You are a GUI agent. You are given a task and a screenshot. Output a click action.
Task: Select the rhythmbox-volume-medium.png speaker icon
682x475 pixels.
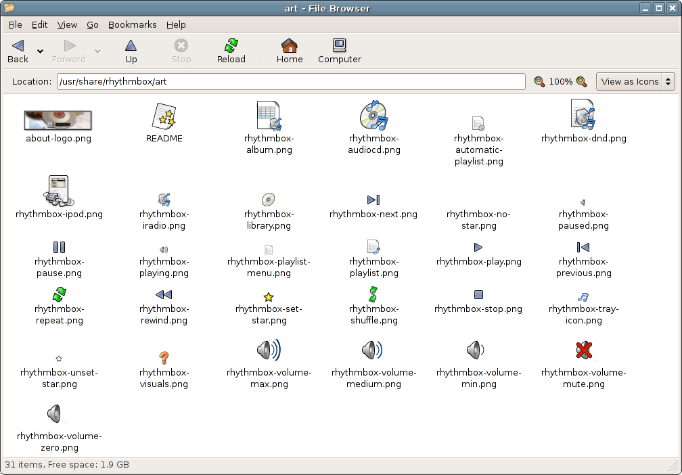372,350
